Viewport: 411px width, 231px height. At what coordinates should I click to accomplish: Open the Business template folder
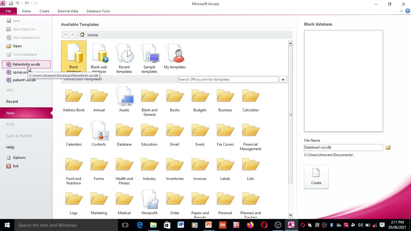(x=225, y=100)
